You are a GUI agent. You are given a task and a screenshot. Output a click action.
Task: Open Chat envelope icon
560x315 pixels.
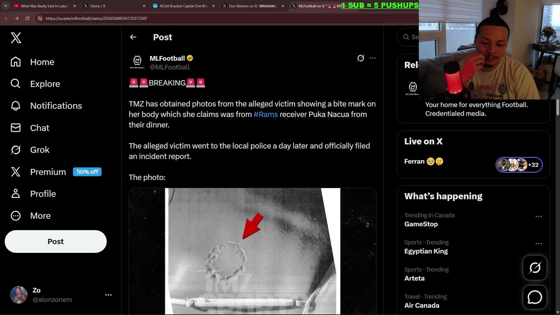[x=16, y=128]
